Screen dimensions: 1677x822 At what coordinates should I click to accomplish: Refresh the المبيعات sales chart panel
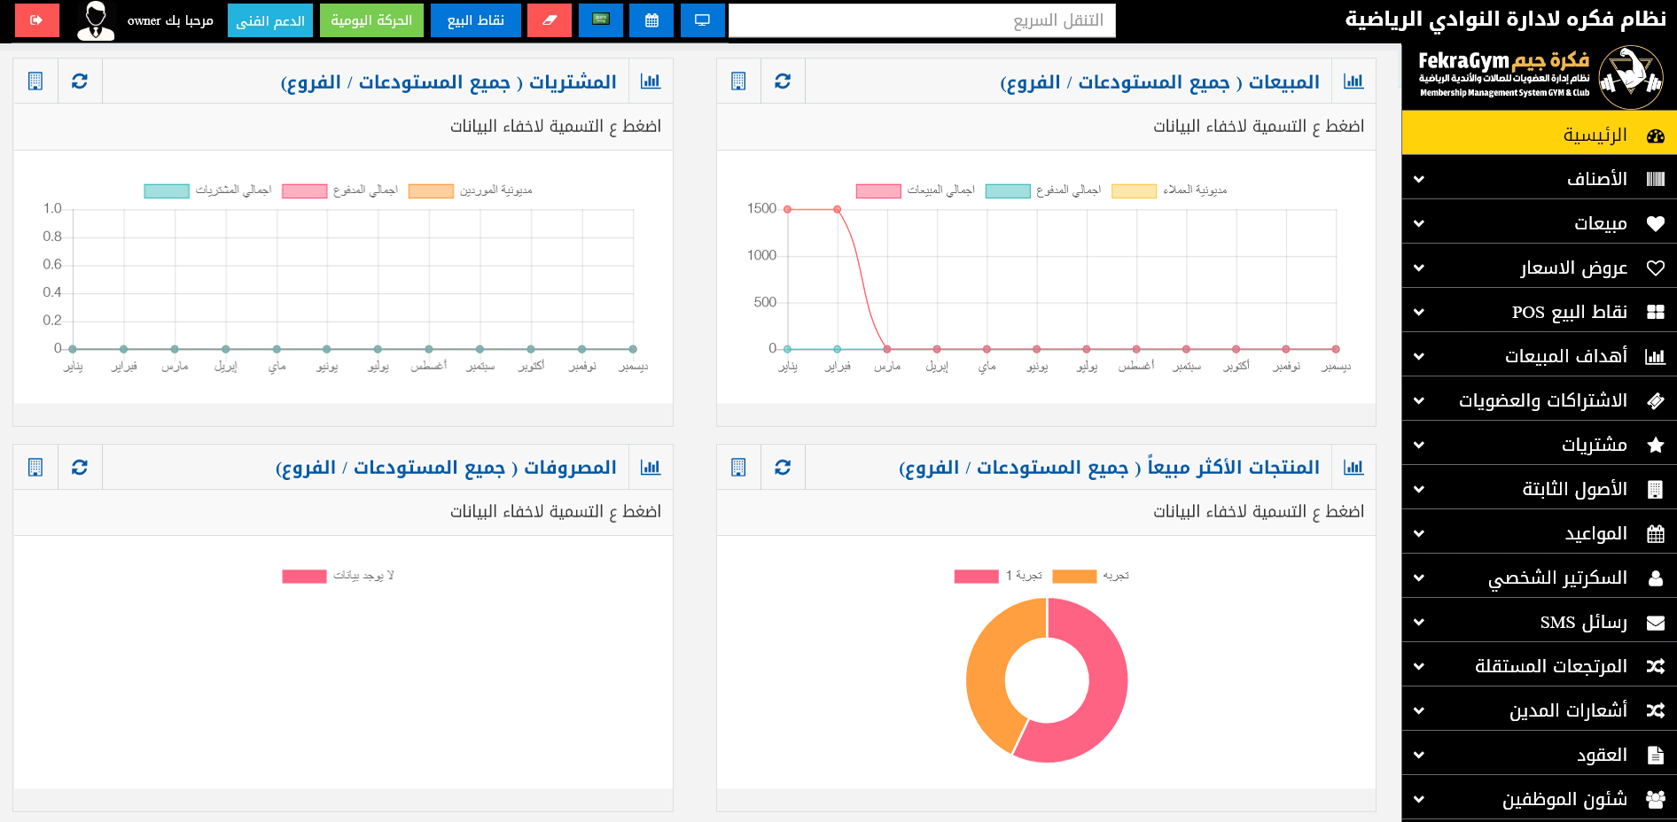(783, 81)
